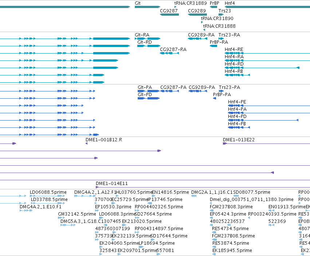
Task: Select the PrBP-RA transcript label
Action: point(219,42)
